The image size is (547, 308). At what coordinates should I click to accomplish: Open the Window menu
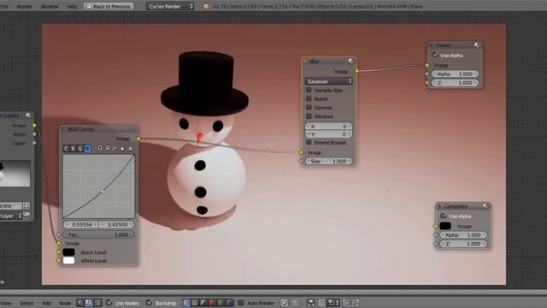(50, 6)
